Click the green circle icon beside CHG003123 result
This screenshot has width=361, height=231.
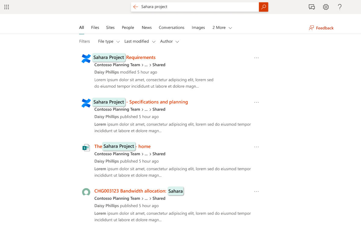[86, 192]
